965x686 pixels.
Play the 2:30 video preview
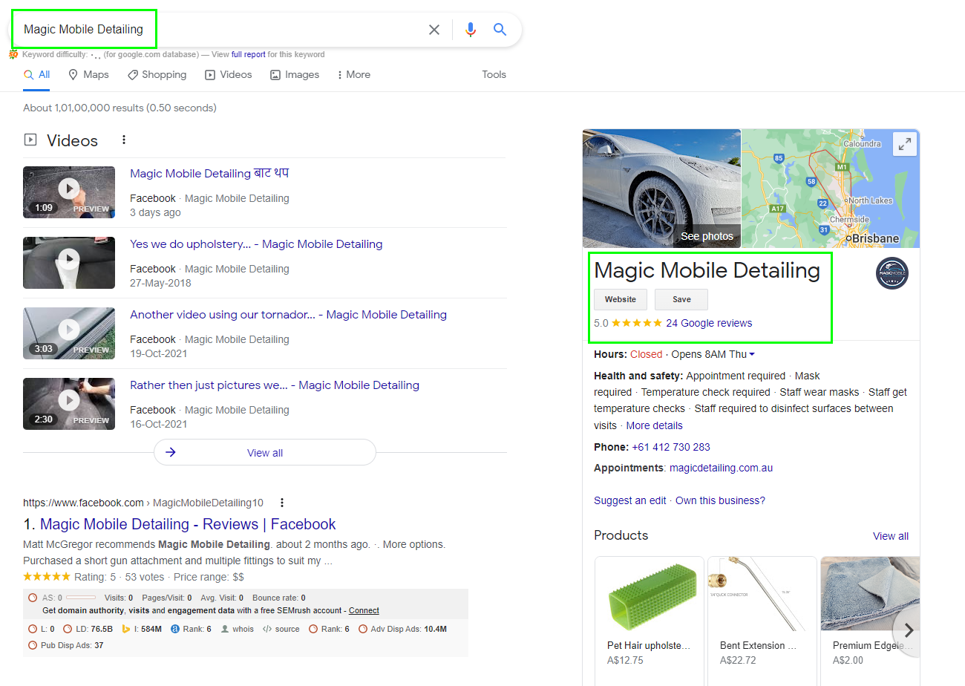[x=69, y=403]
